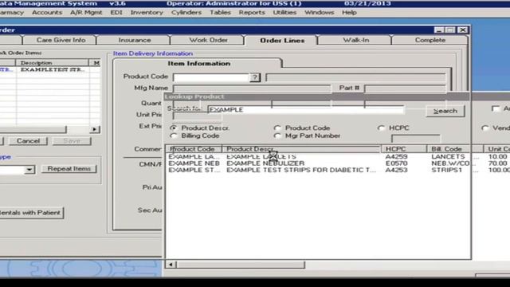Tick the checkbox beside the Search button
This screenshot has width=510, height=287.
coord(496,108)
